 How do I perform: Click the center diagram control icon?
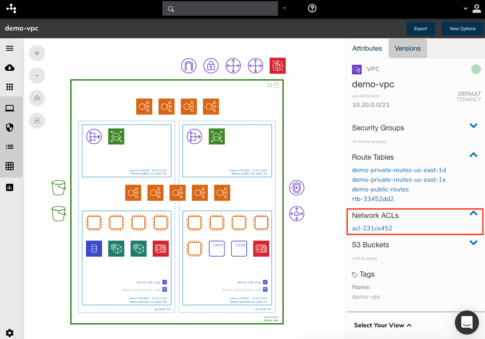37,121
